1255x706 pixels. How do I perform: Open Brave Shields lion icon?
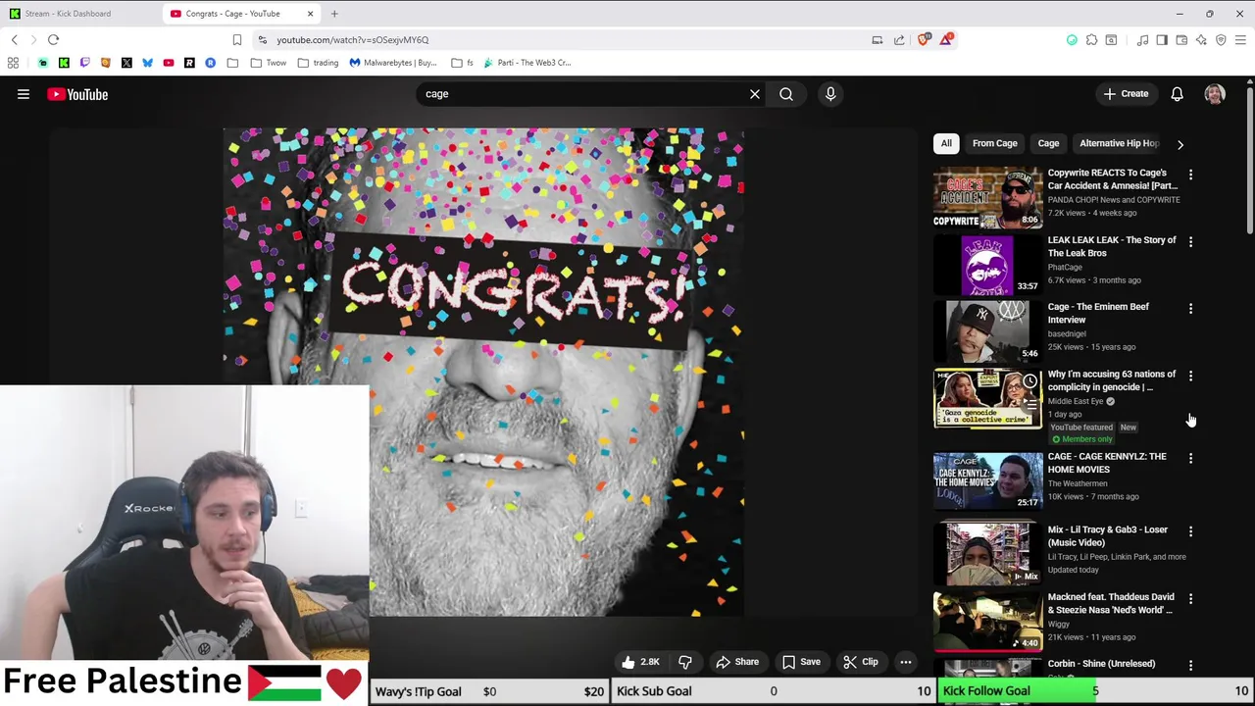(x=925, y=40)
